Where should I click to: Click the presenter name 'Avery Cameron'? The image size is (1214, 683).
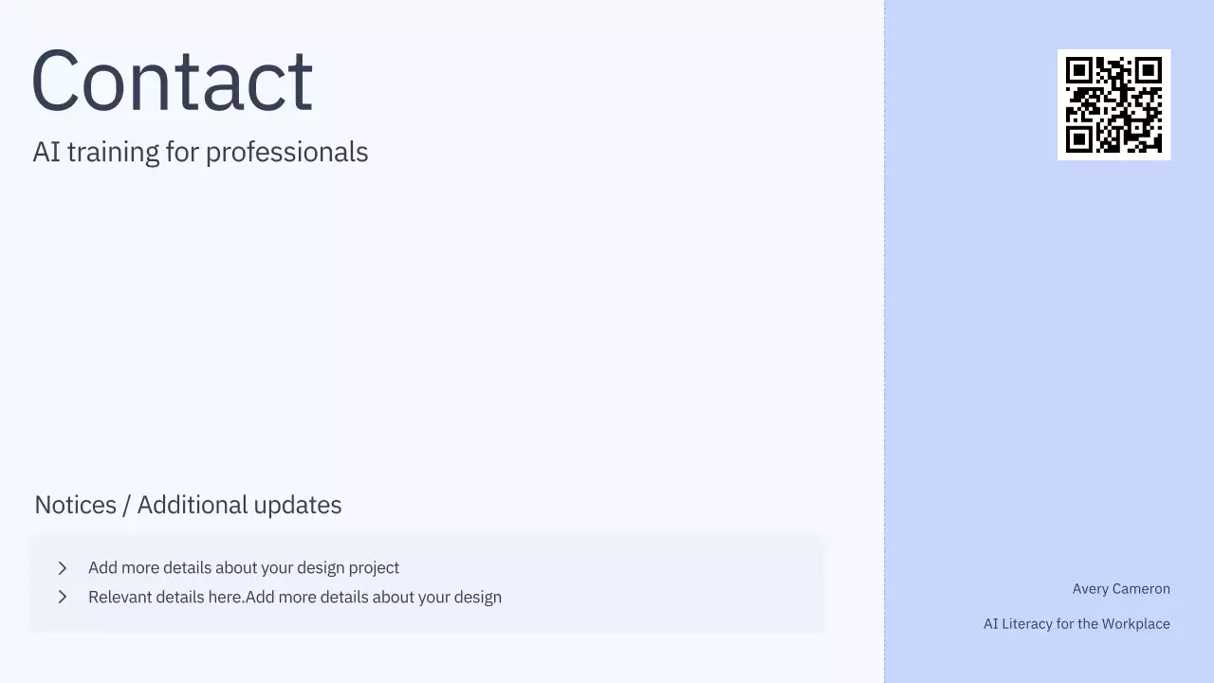point(1121,589)
